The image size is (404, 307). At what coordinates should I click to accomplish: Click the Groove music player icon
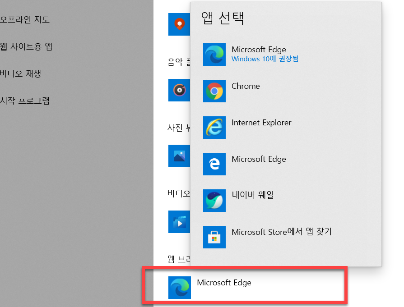click(x=179, y=90)
